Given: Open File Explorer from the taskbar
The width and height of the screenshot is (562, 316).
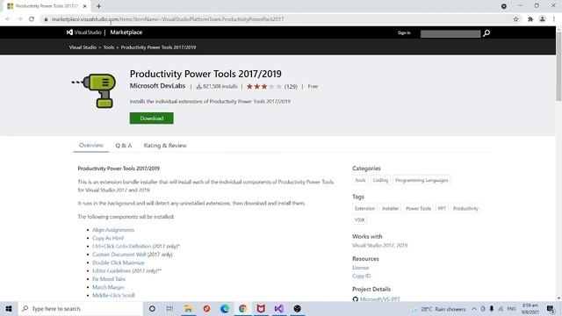Looking at the screenshot, I should (188, 308).
